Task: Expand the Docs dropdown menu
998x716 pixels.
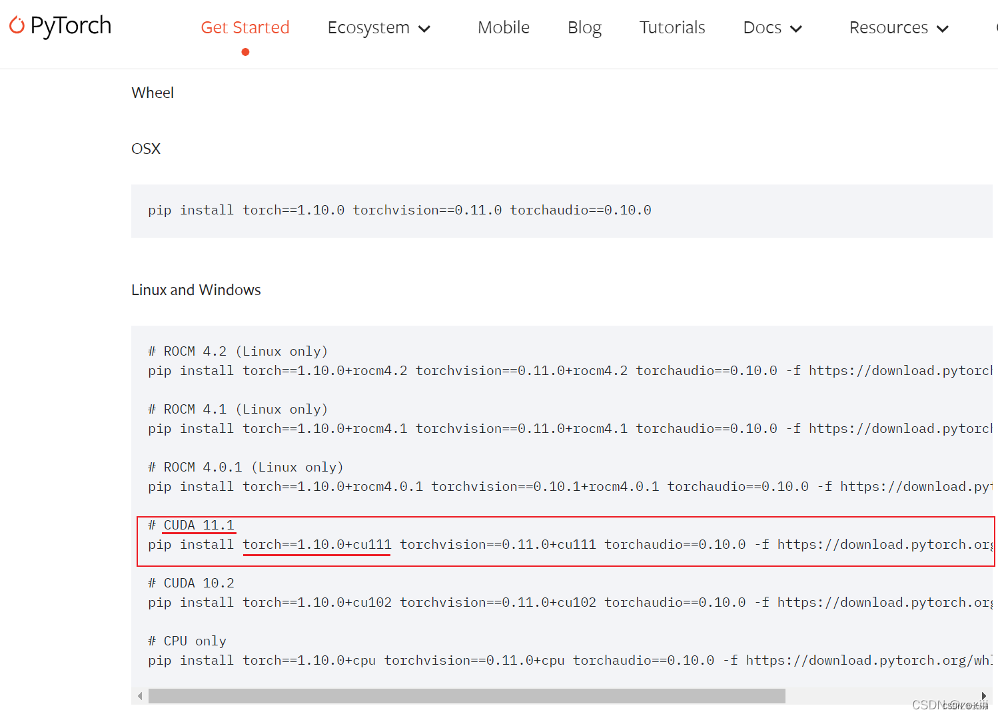Action: coord(772,27)
